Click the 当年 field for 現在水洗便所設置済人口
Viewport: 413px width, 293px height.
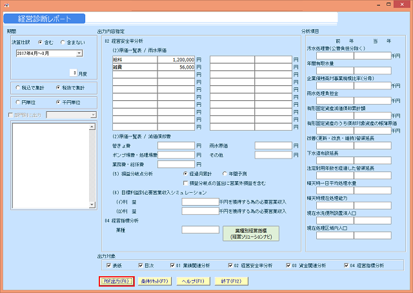tap(373, 221)
